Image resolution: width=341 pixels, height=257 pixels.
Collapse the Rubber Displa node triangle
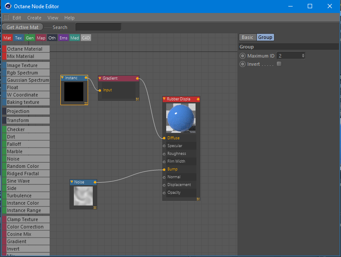[x=164, y=99]
